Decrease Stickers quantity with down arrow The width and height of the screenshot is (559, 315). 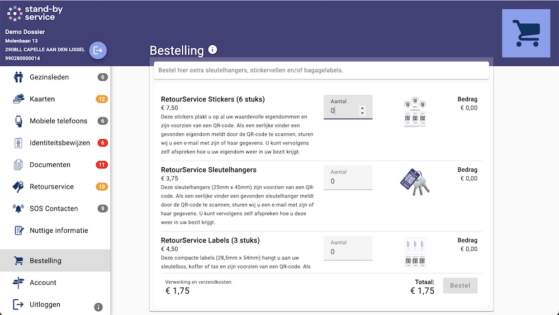362,113
